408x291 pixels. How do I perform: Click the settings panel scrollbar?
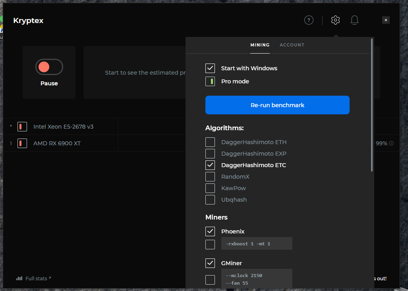point(372,105)
